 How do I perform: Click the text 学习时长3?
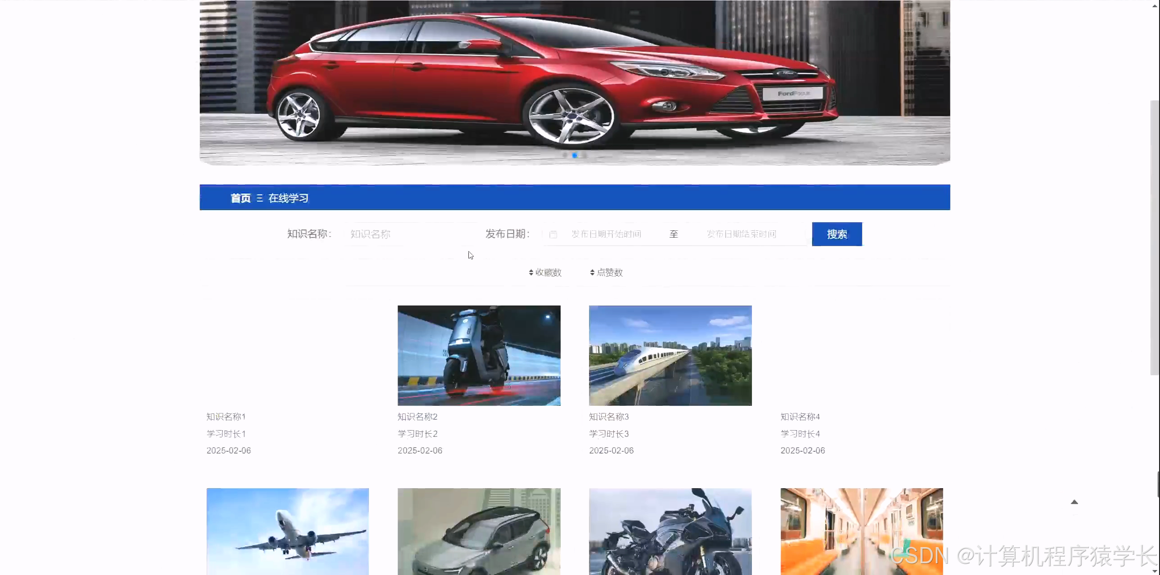click(609, 434)
